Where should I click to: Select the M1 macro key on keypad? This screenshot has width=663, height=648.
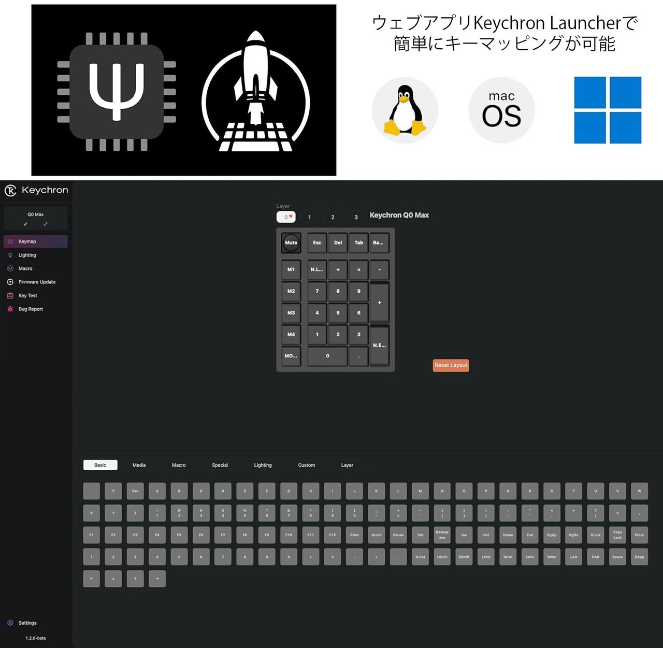[291, 269]
